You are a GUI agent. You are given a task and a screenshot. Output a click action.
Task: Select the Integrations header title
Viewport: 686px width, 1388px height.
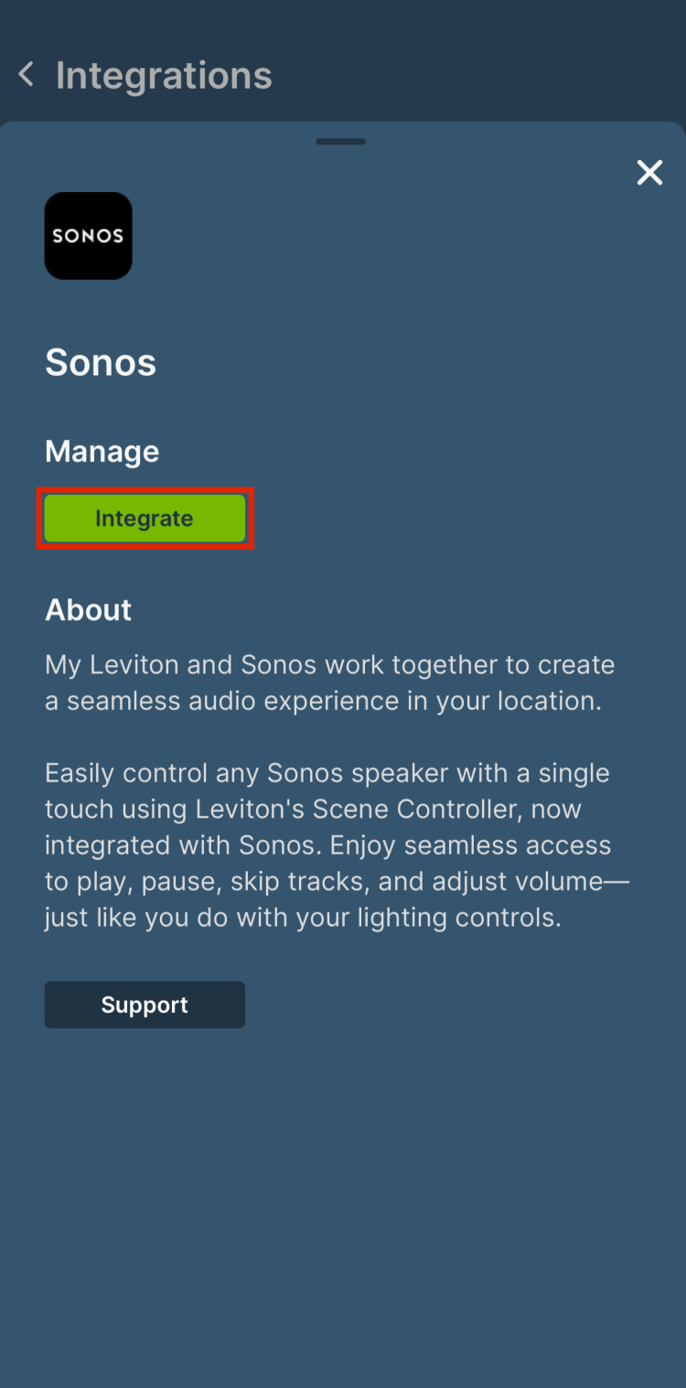point(164,75)
